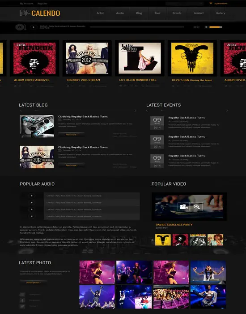246x314 pixels.
Task: Open second Clubbing Royalty Back Basics Turns title
Action: [x=83, y=147]
